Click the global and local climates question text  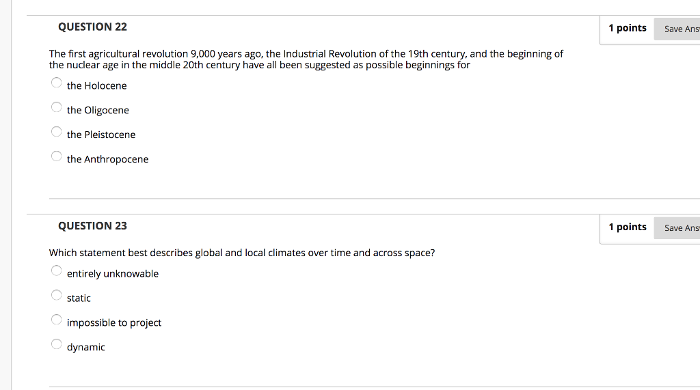pyautogui.click(x=242, y=253)
